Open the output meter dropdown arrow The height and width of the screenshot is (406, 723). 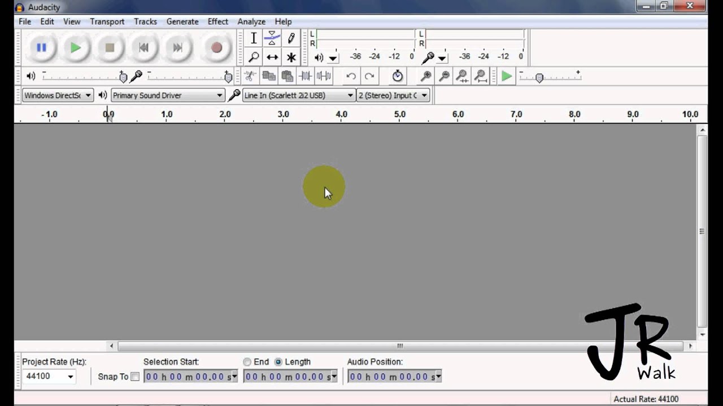[333, 58]
